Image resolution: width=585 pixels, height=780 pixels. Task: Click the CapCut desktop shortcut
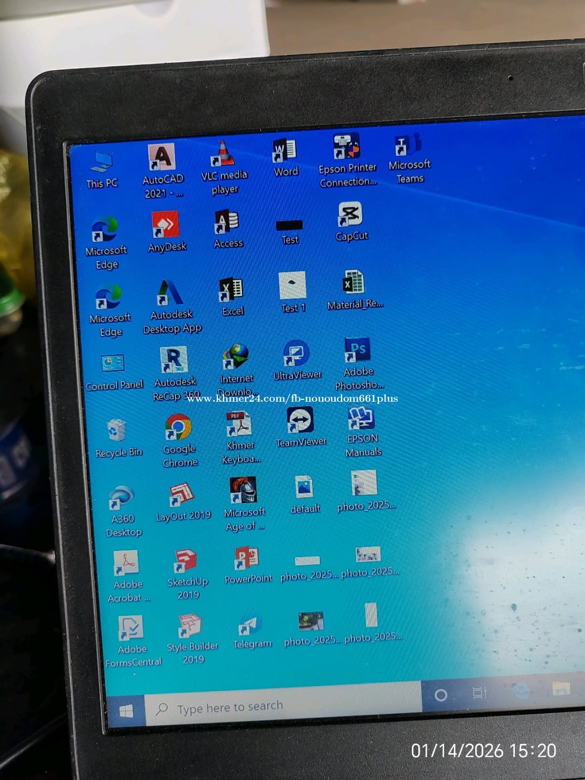click(350, 214)
